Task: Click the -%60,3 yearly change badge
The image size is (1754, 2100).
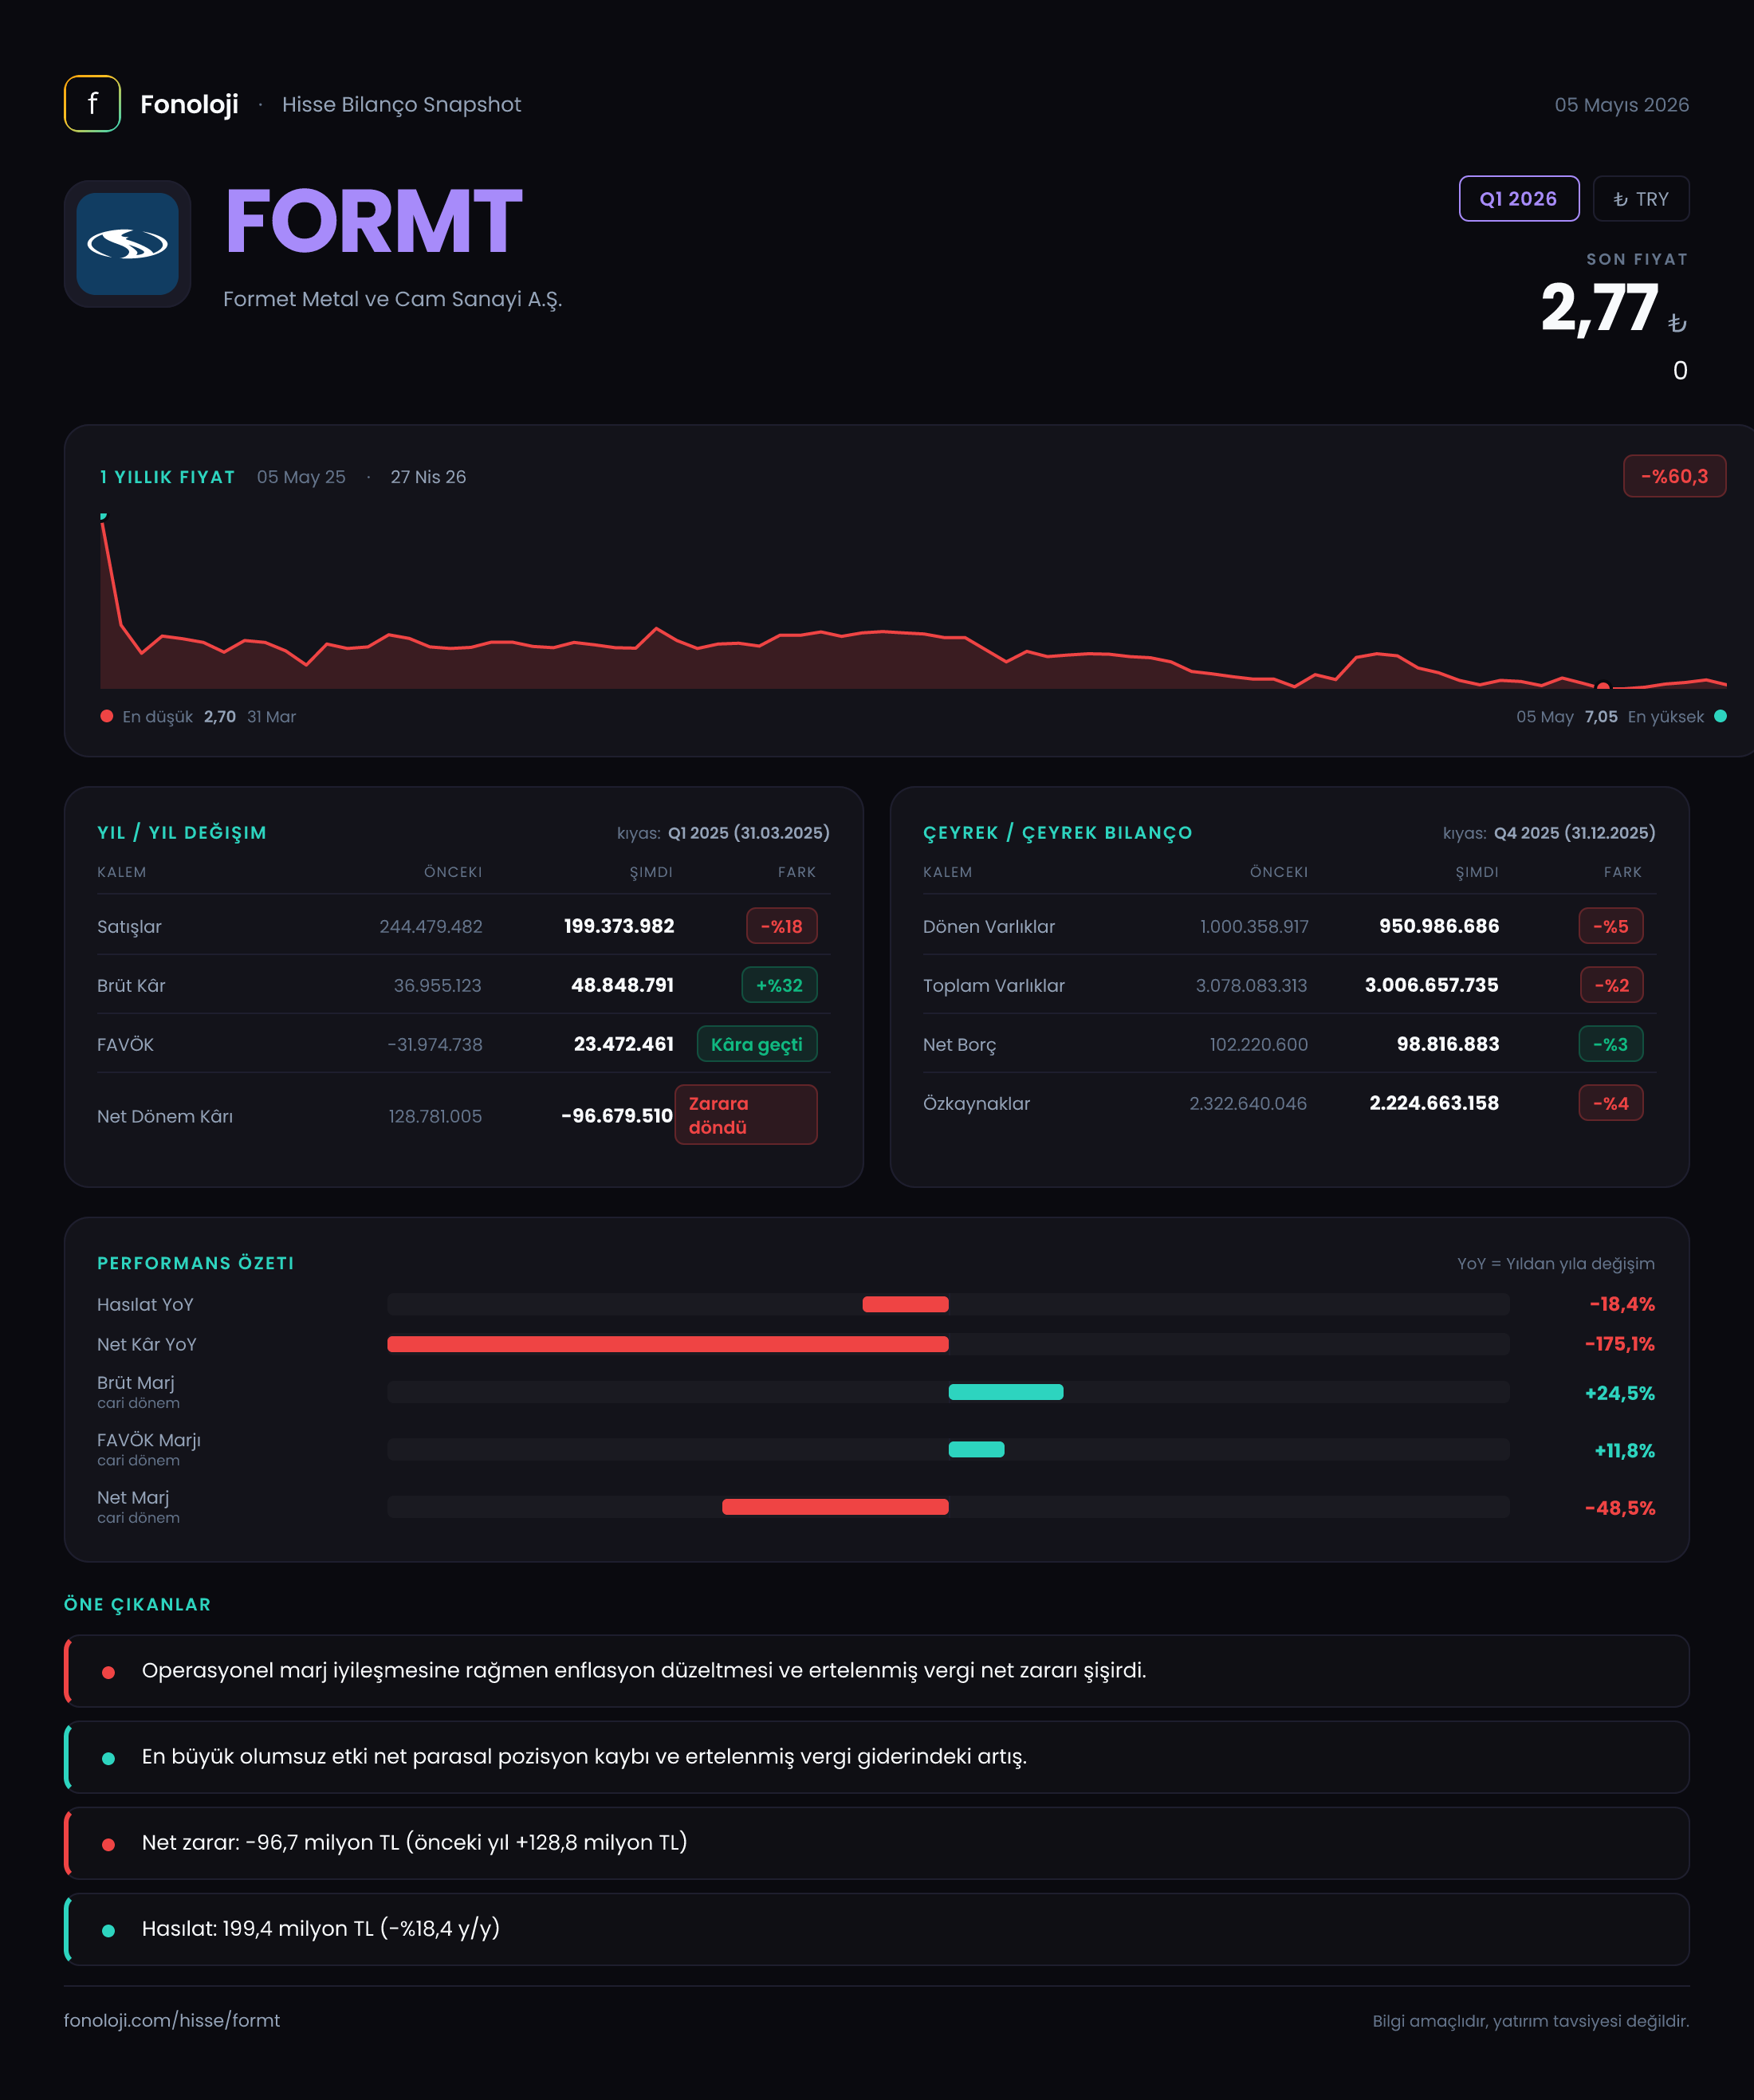Action: coord(1674,476)
